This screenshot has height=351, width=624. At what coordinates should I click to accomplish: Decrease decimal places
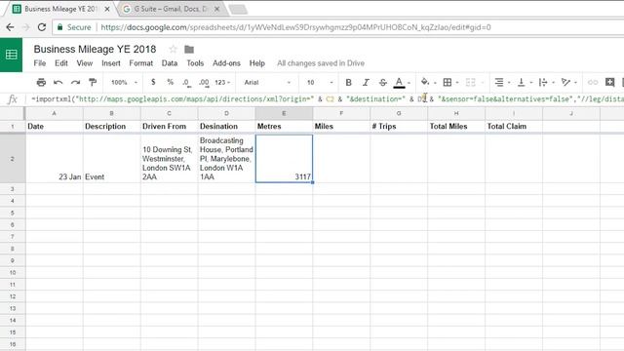[186, 82]
